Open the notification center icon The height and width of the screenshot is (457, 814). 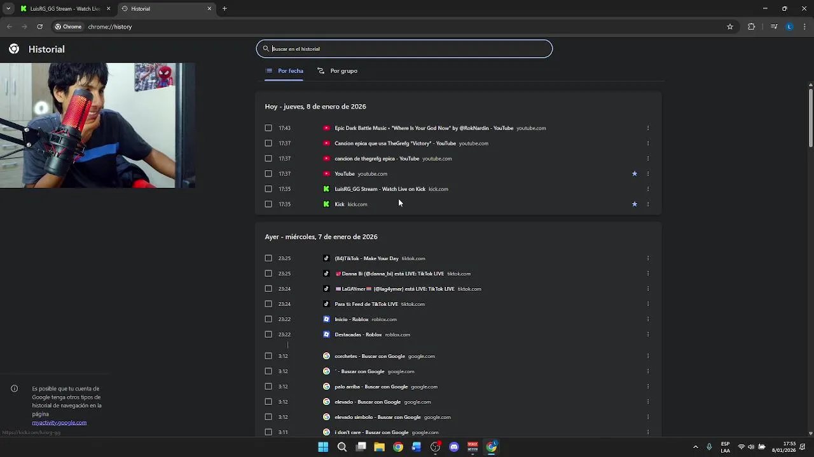(x=803, y=447)
